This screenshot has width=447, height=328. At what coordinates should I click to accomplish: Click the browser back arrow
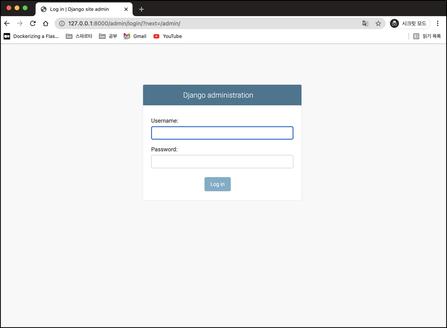7,23
